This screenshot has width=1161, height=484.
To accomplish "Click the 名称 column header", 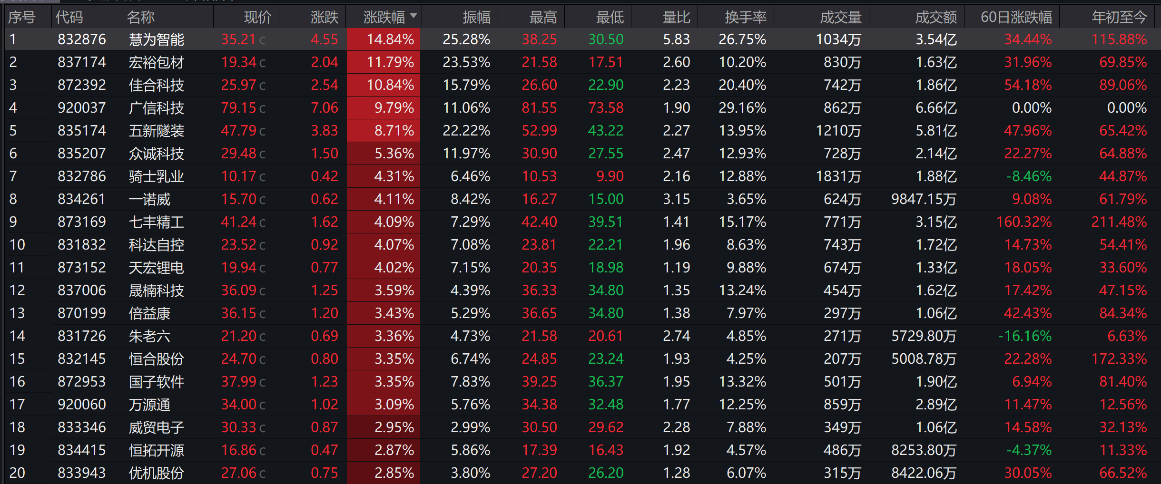I will (141, 18).
